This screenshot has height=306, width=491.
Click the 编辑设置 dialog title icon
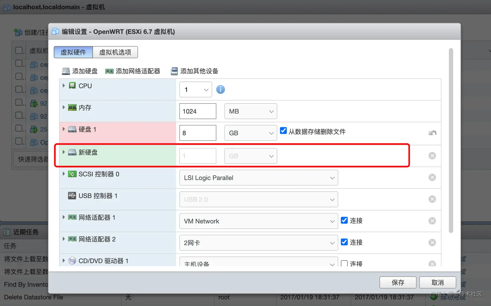click(56, 31)
